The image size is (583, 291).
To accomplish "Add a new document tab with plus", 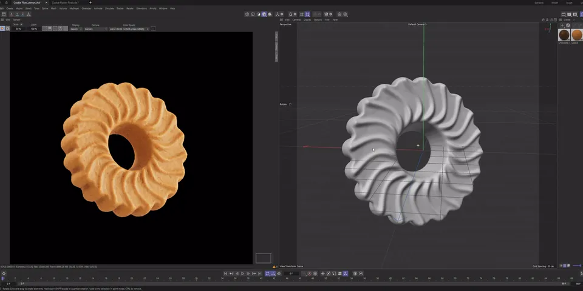I will pos(90,2).
